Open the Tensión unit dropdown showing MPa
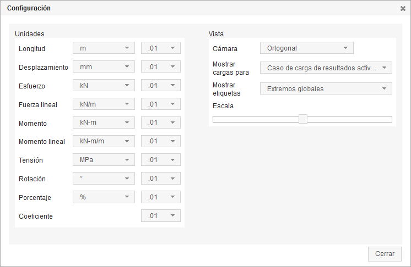This screenshot has width=411, height=267. (104, 160)
